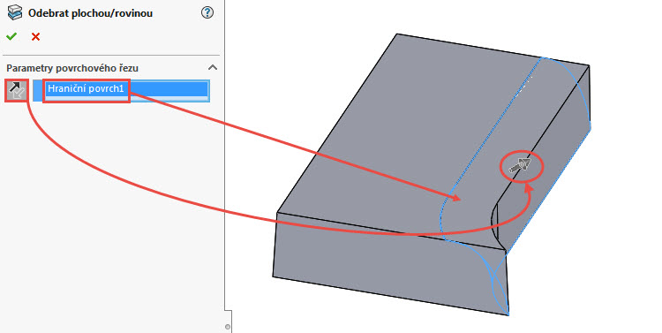Click the Odebrat plochou/rovinou title text

pyautogui.click(x=90, y=13)
